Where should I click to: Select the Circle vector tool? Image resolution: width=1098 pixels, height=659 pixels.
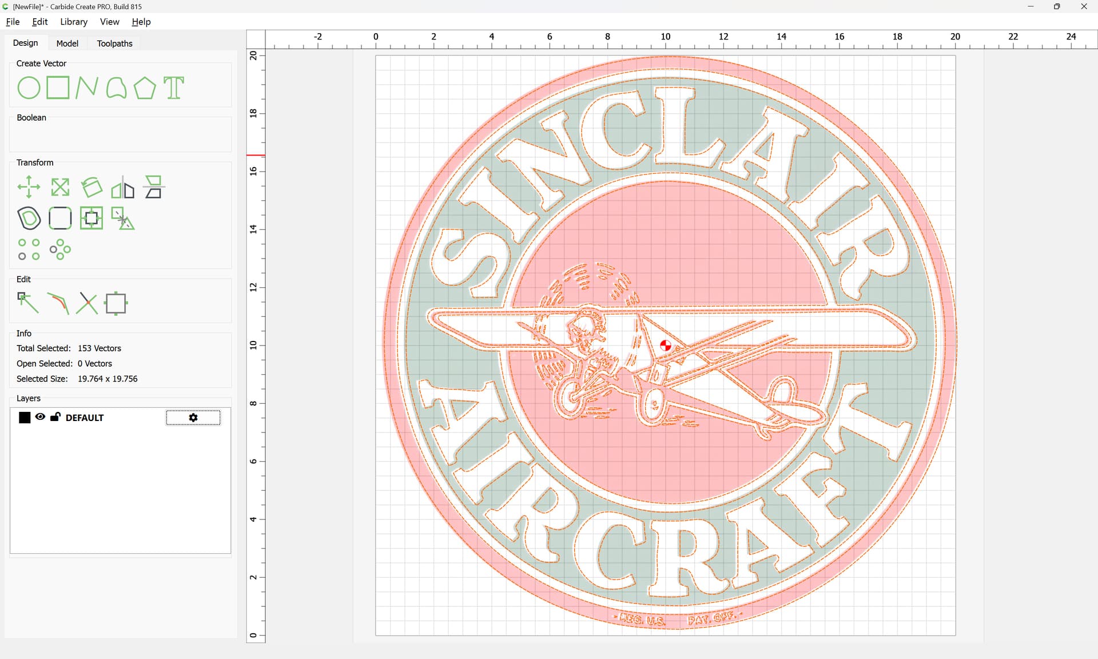(x=29, y=88)
